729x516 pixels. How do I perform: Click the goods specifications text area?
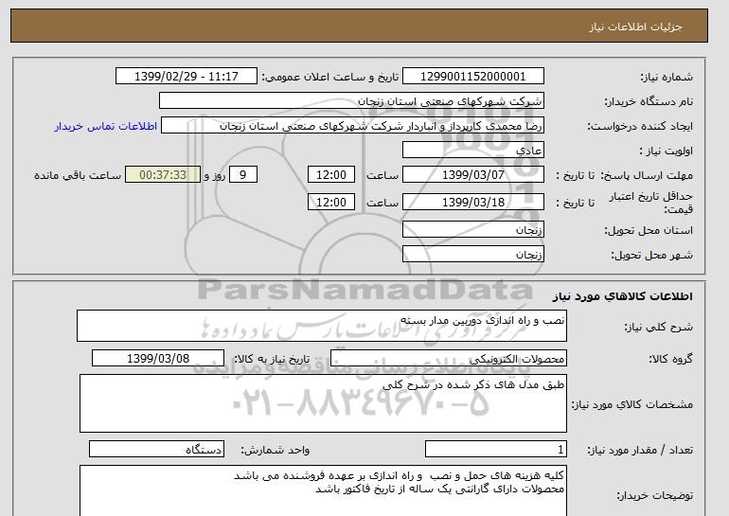tap(323, 403)
